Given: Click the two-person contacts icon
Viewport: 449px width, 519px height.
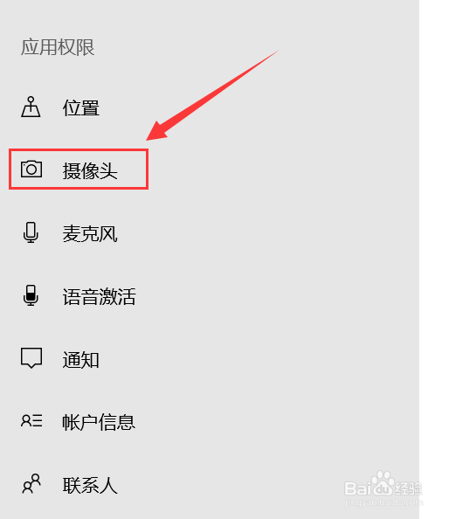Looking at the screenshot, I should pyautogui.click(x=31, y=483).
